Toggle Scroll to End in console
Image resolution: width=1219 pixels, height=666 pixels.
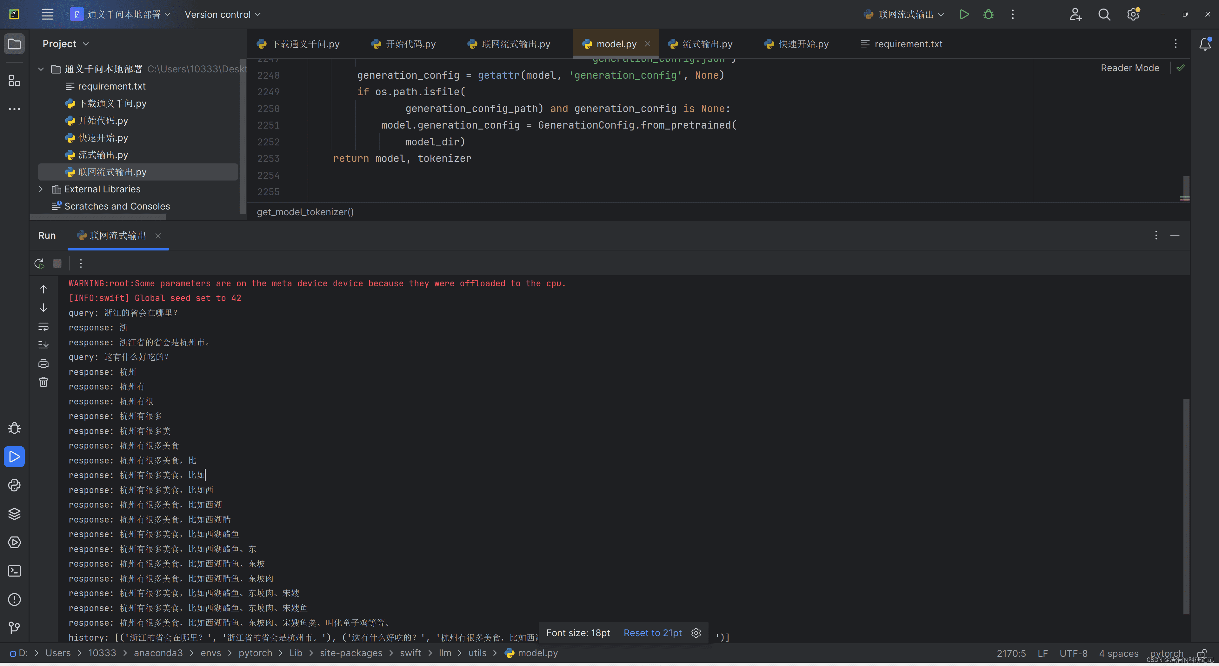tap(43, 345)
